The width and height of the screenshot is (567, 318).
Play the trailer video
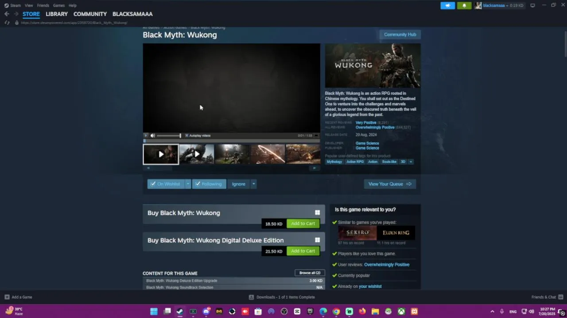[x=146, y=136]
